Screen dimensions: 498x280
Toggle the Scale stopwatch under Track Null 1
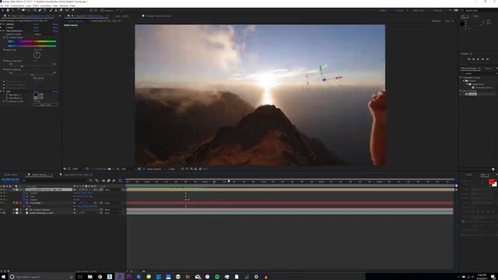24,206
